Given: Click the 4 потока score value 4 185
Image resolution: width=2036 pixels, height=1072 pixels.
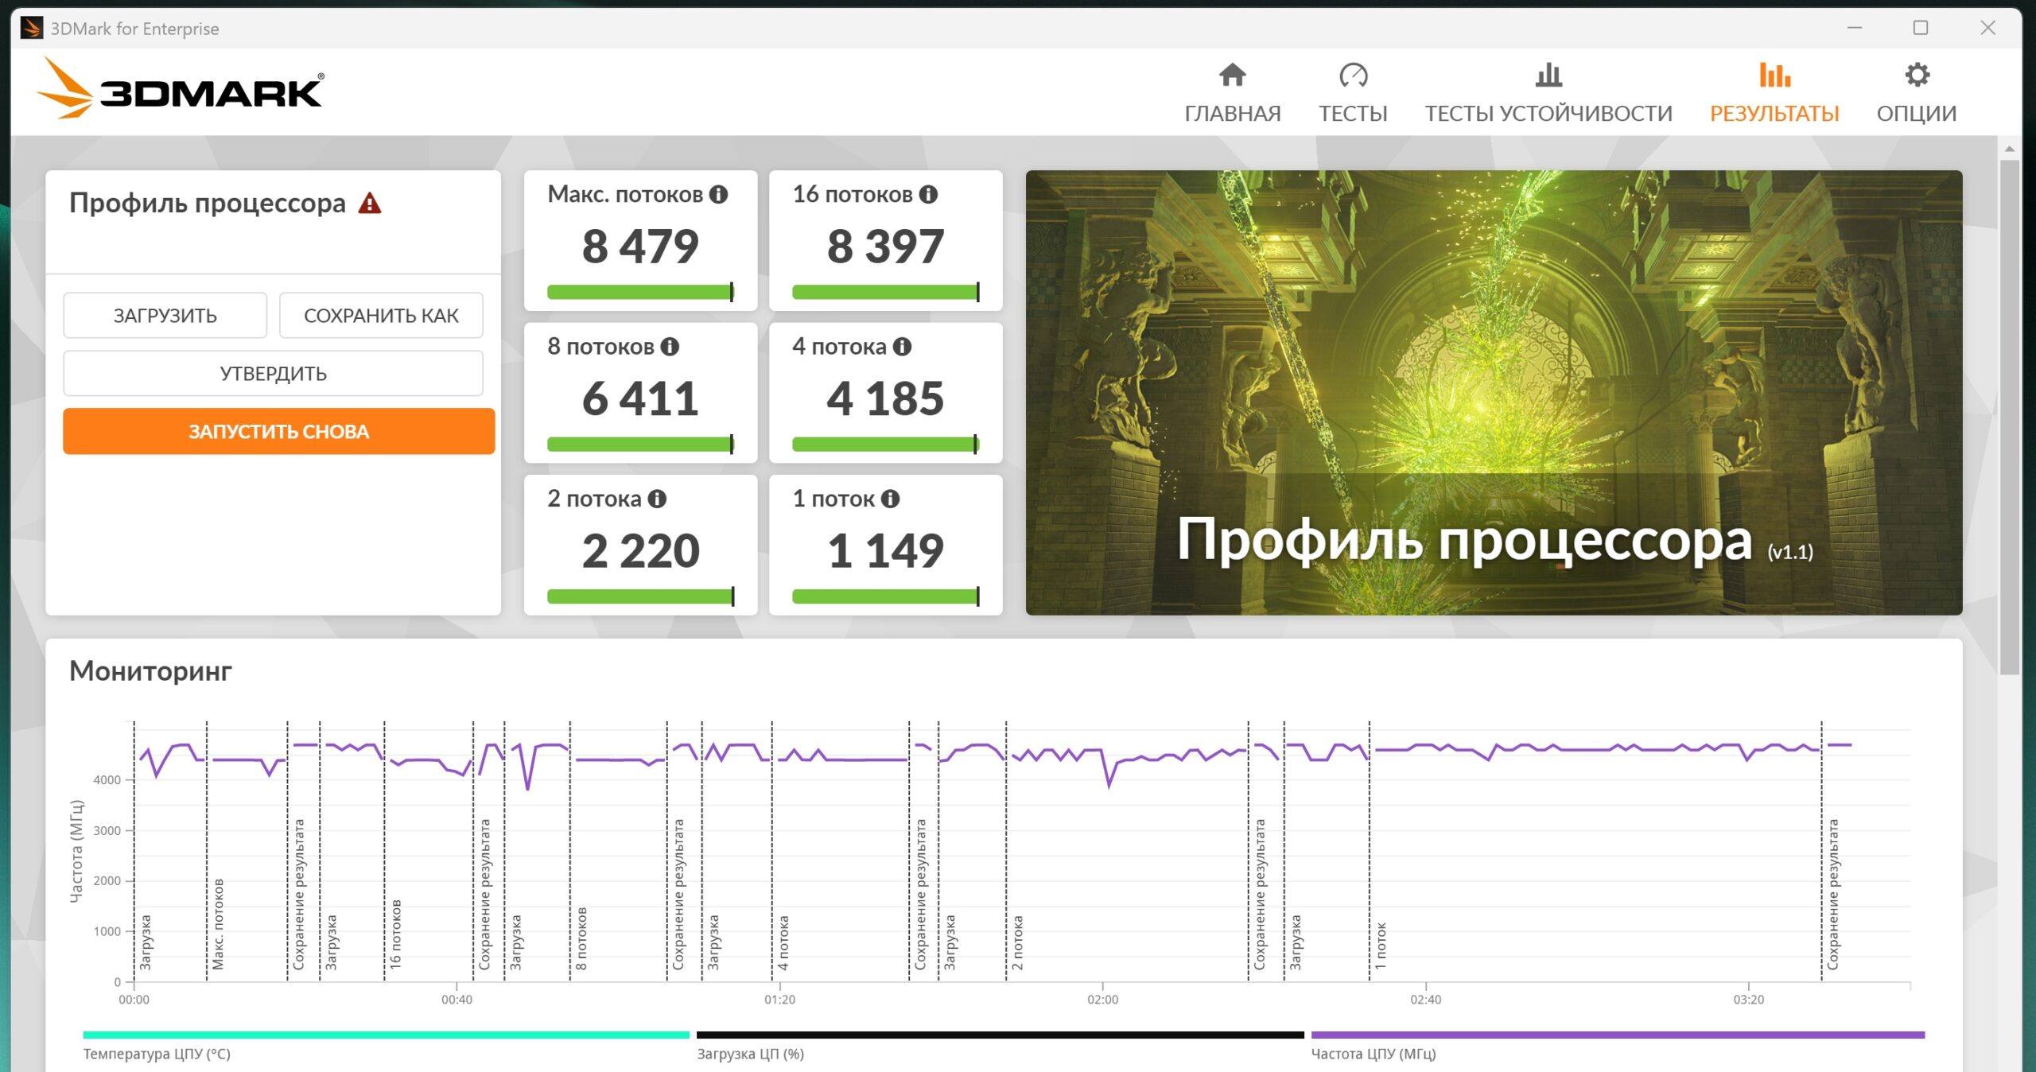Looking at the screenshot, I should 885,398.
